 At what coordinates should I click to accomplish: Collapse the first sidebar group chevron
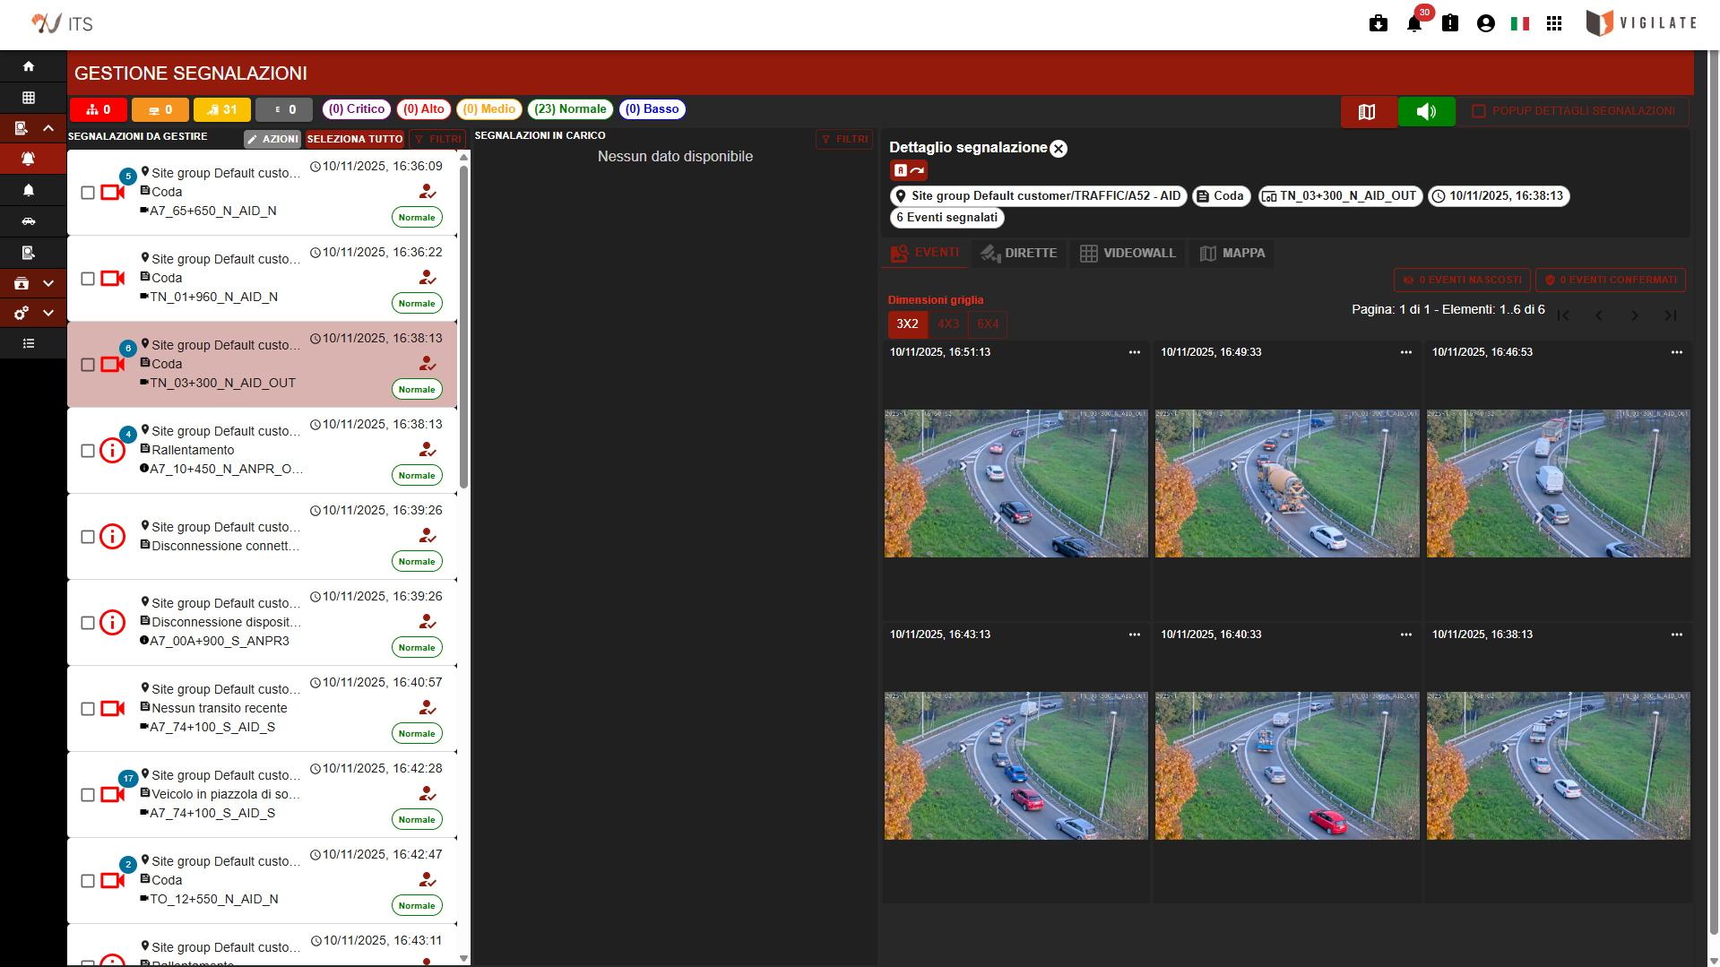coord(48,128)
